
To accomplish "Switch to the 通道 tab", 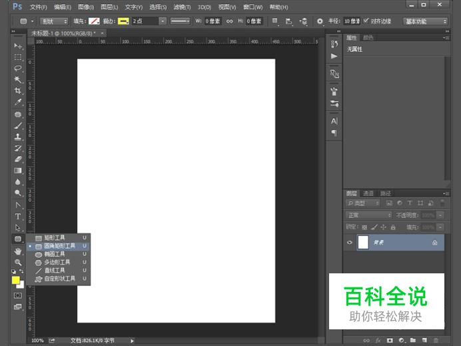I will (368, 193).
